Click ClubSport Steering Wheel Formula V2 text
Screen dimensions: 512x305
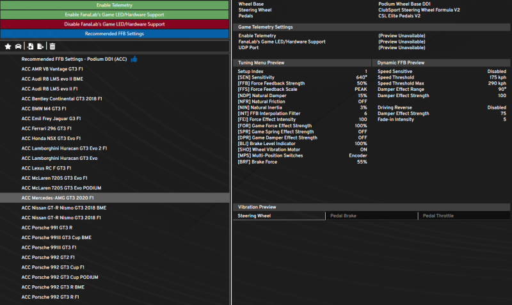[x=419, y=10]
